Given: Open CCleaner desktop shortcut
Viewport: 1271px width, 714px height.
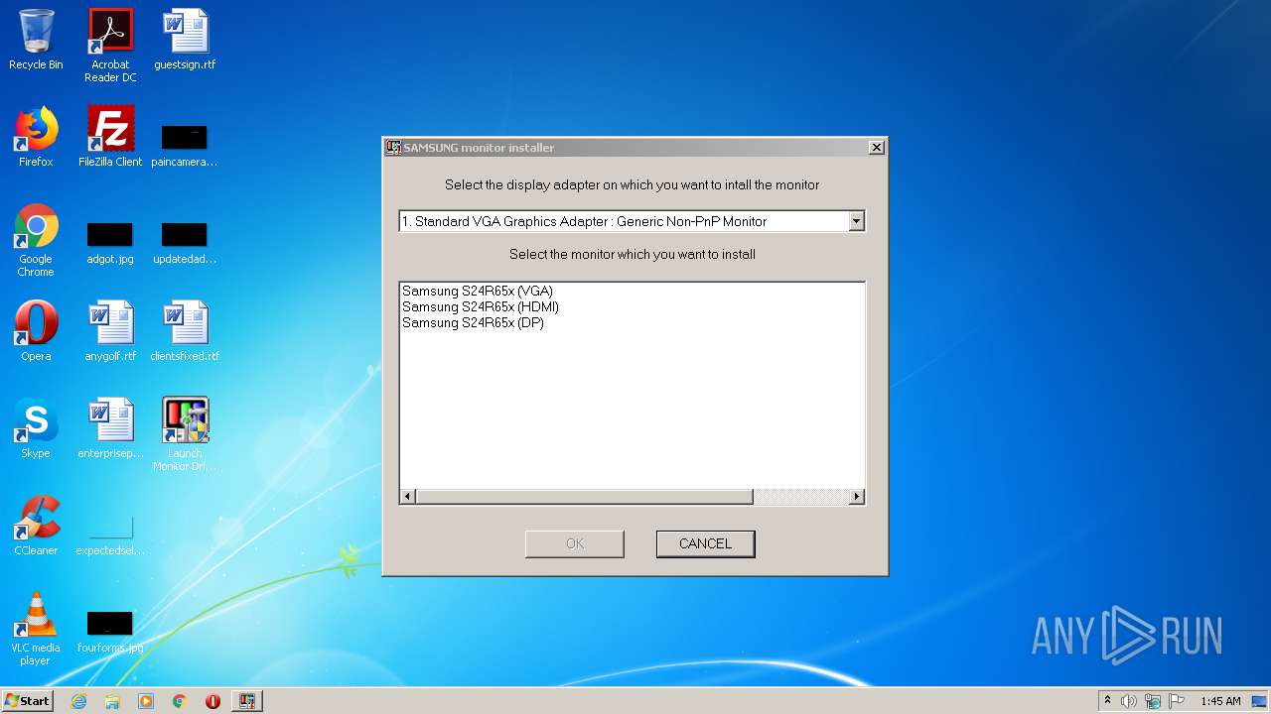Looking at the screenshot, I should (36, 526).
